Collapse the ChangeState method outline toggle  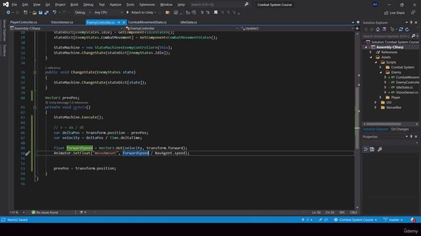click(35, 72)
